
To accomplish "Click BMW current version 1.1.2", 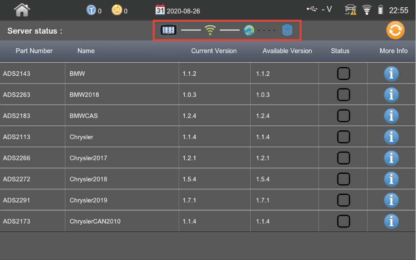I will pyautogui.click(x=189, y=74).
